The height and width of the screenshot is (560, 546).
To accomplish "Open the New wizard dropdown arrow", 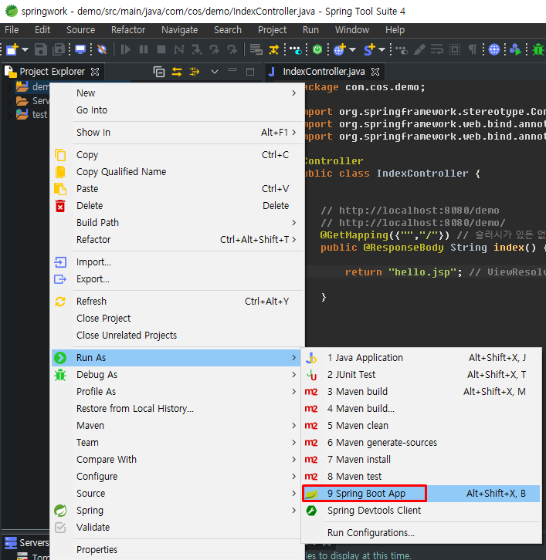I will point(25,49).
